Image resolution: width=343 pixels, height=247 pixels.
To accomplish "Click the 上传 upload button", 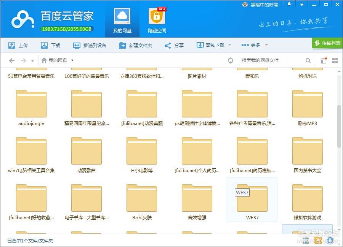I will point(18,45).
